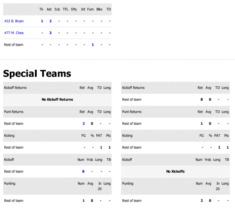Click the blue dash under kickoff Yrds

[92, 171]
